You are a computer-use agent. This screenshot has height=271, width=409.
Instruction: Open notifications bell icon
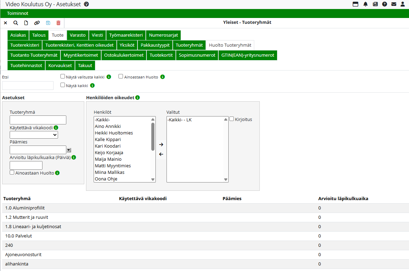tap(365, 4)
